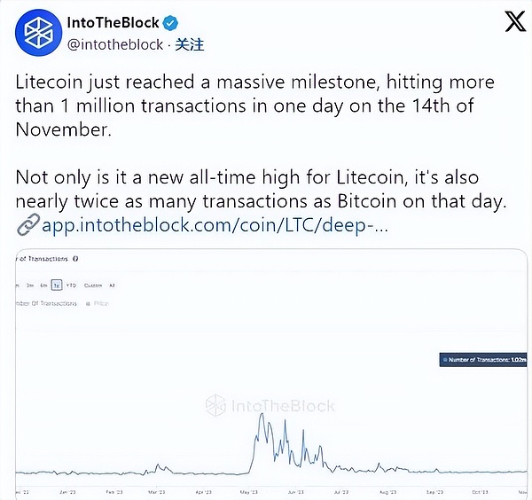
Task: Open the X logo link
Action: (x=514, y=24)
